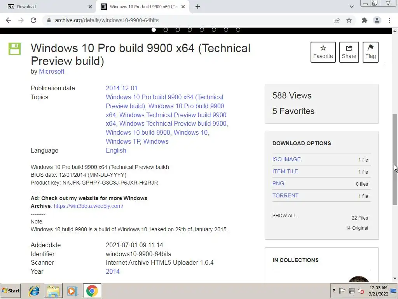Click the page scroll-down arrow
The width and height of the screenshot is (398, 299).
click(x=395, y=279)
